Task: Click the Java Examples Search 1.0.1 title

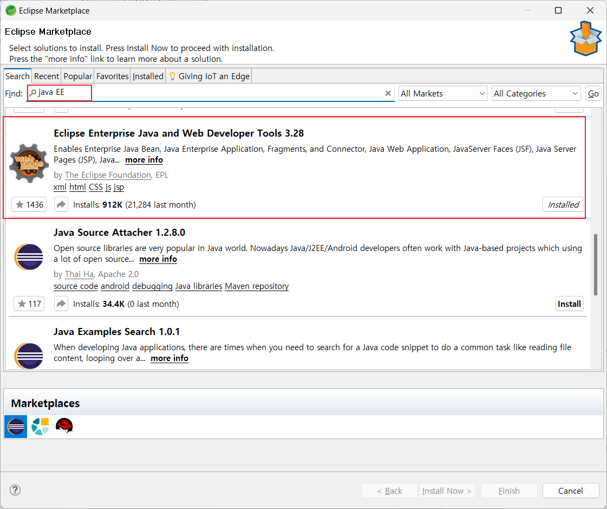Action: pos(116,332)
